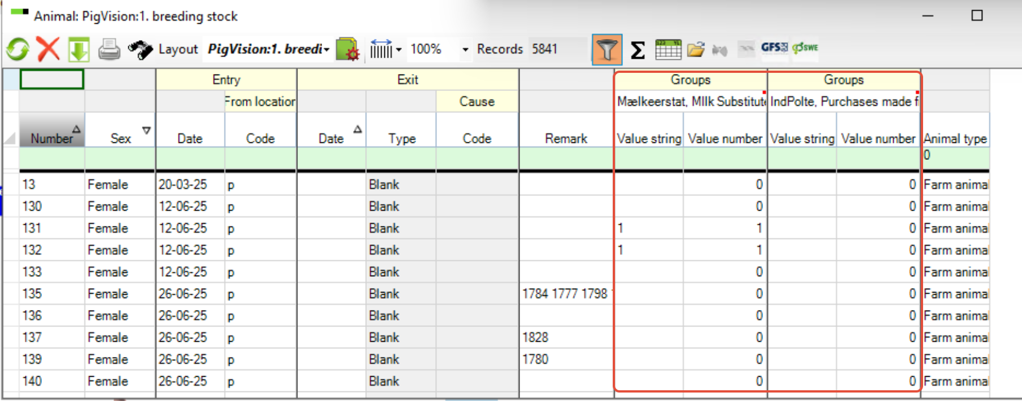Select row number 137
This screenshot has height=401, width=1022.
(x=52, y=338)
